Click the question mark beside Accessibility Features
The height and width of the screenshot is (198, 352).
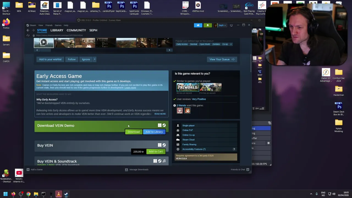tap(234, 149)
